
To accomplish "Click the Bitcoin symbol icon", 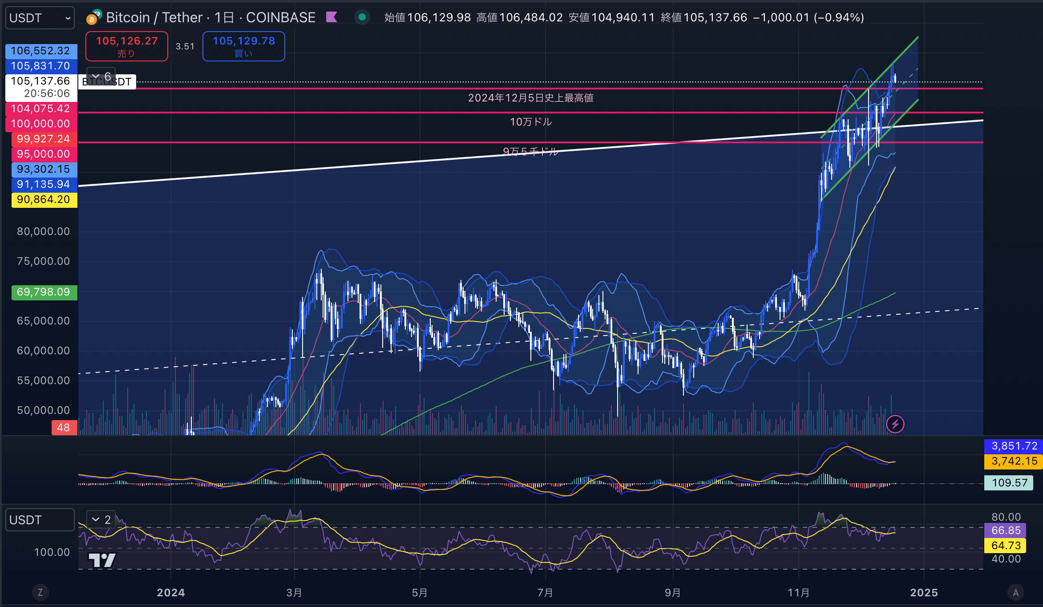I will [x=93, y=17].
